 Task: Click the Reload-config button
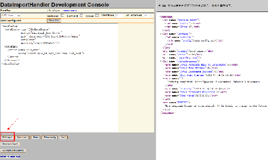pyautogui.click(x=50, y=137)
